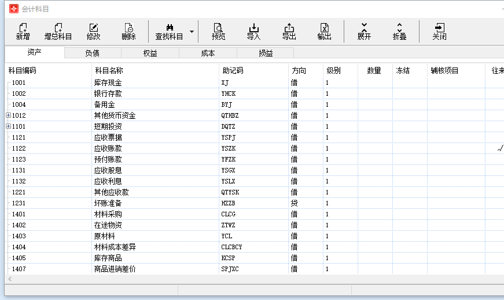Switch to the 损益 tab
Image resolution: width=504 pixels, height=300 pixels.
pos(266,53)
